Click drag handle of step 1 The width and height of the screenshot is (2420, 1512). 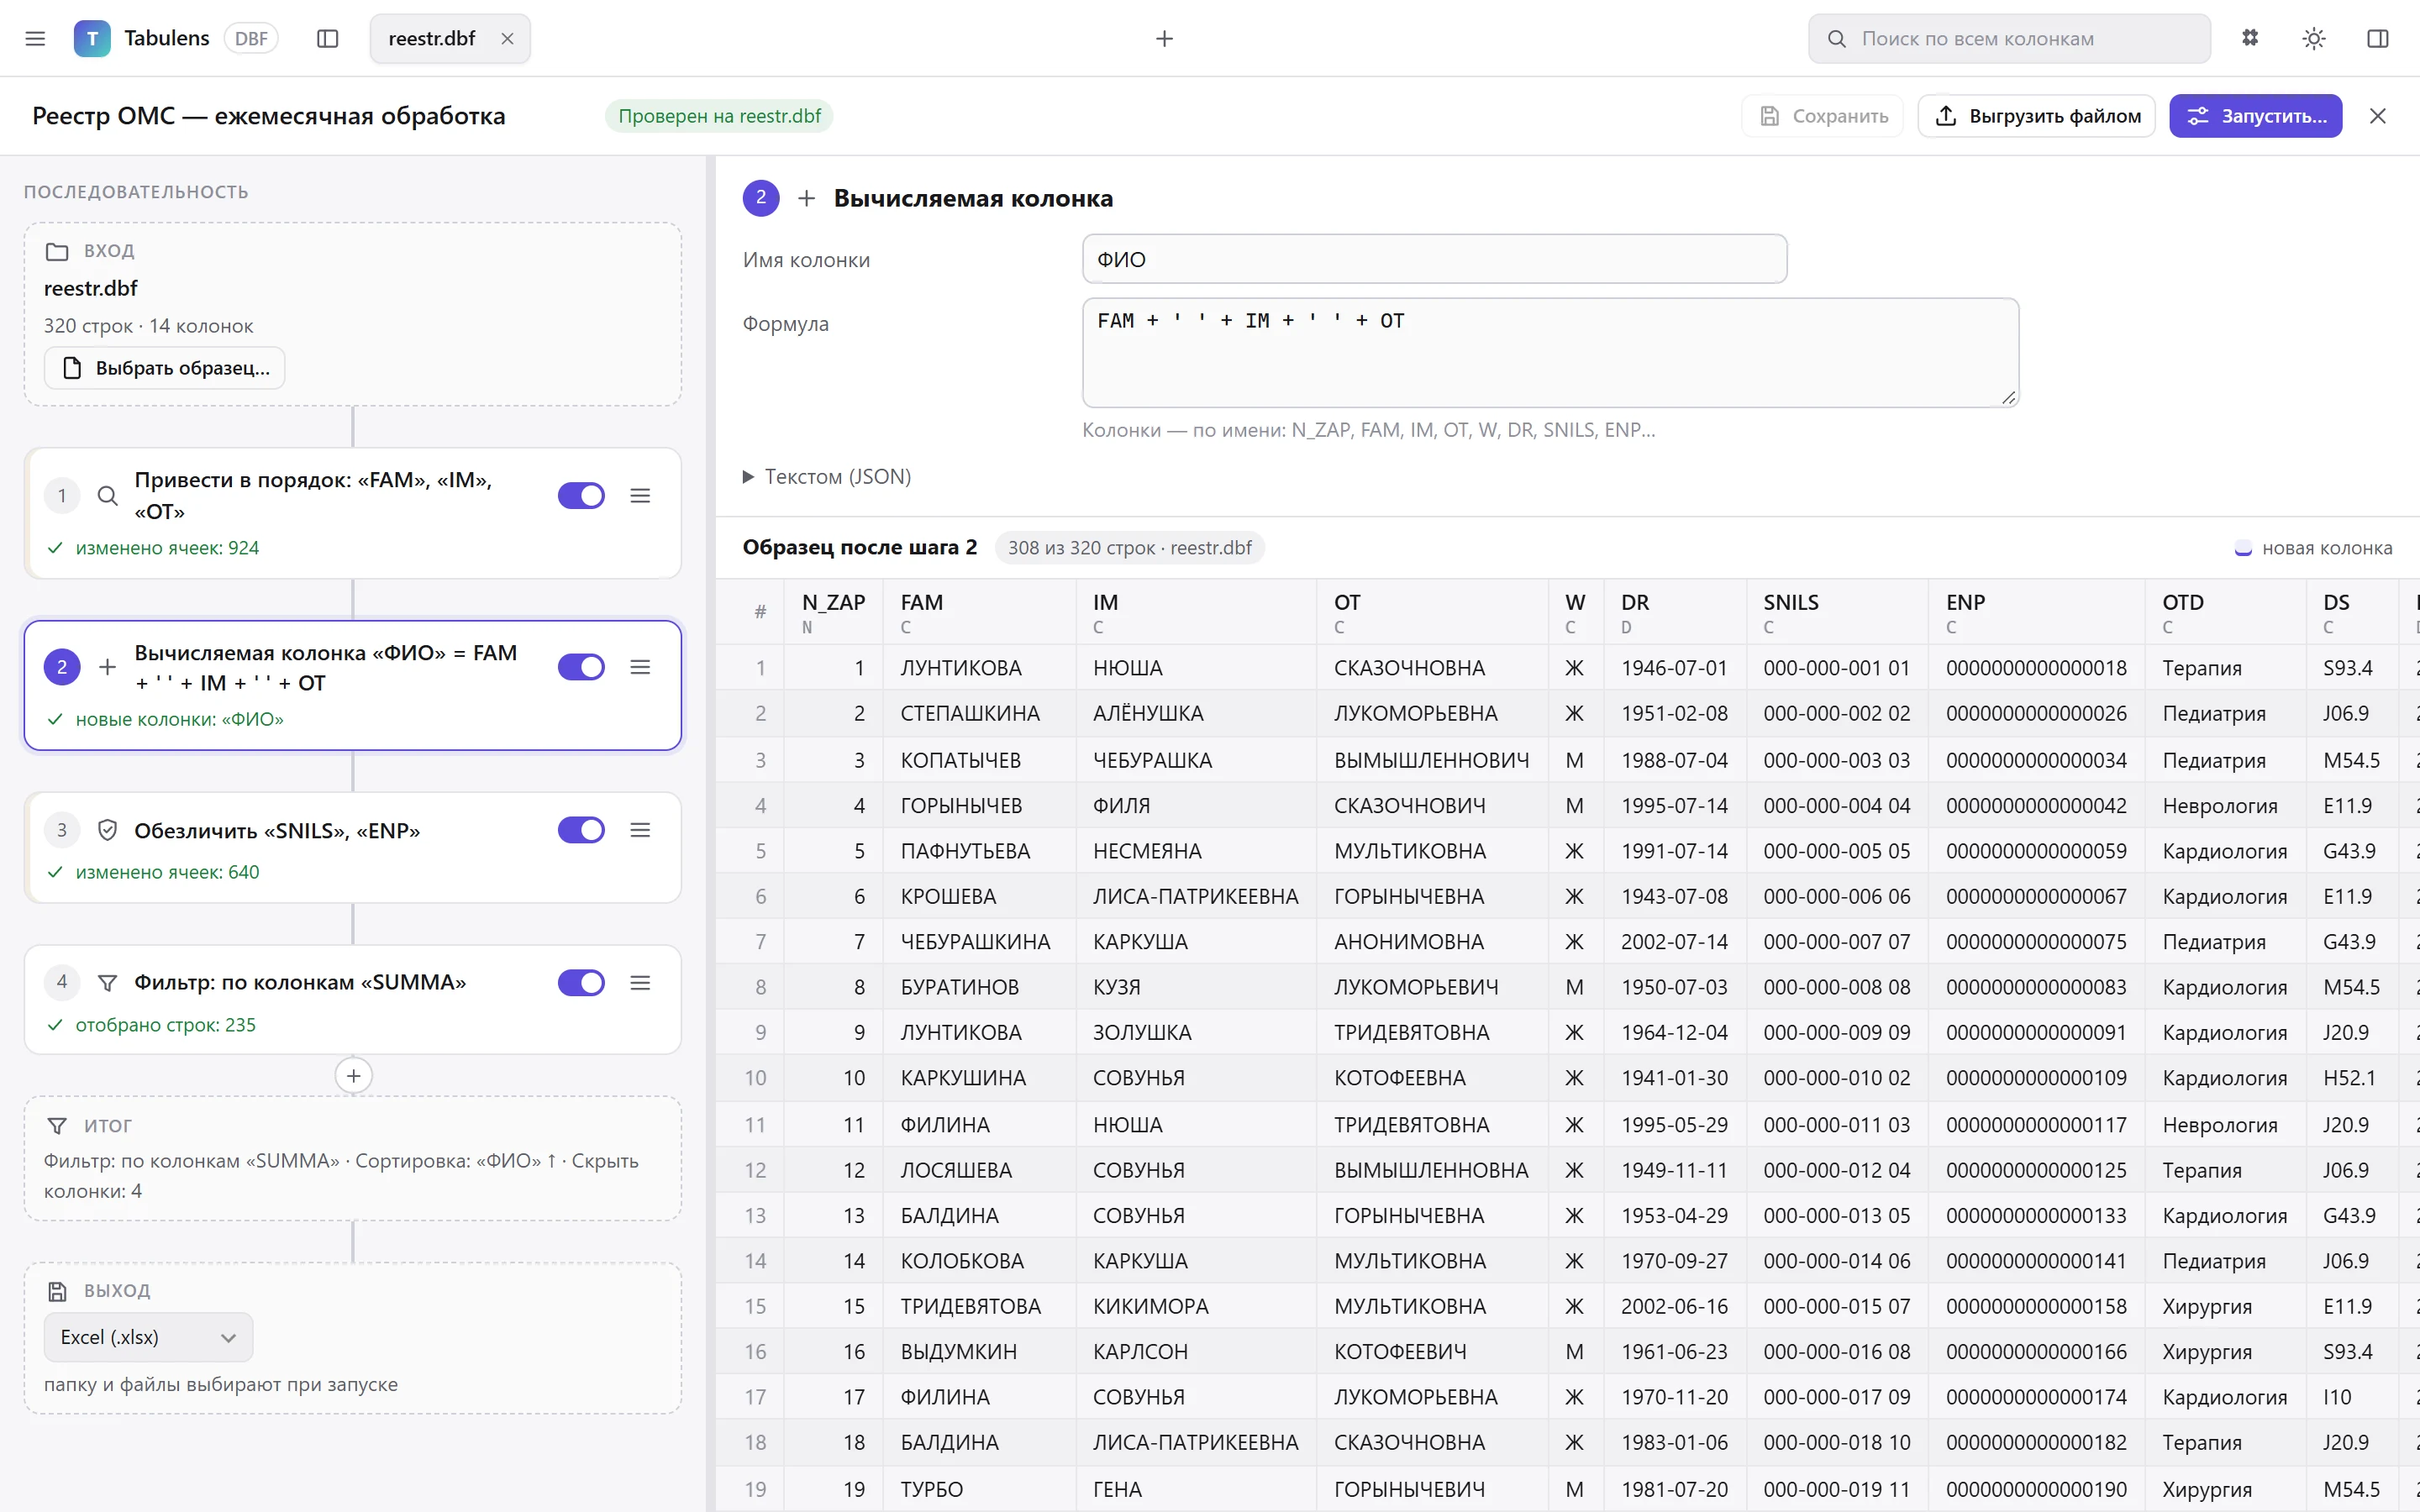(x=640, y=495)
